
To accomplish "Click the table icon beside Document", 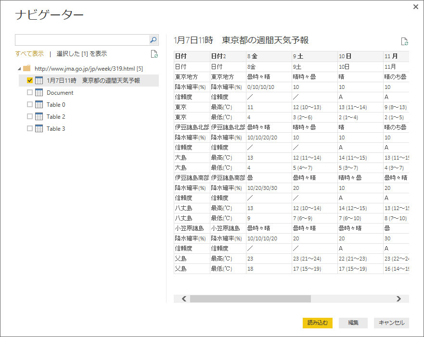I will pos(39,92).
